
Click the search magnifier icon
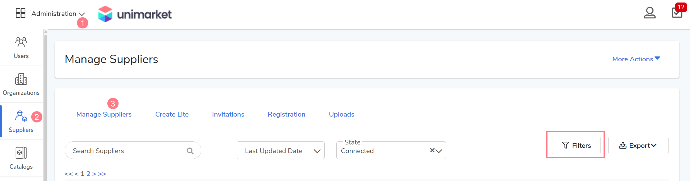pos(190,151)
